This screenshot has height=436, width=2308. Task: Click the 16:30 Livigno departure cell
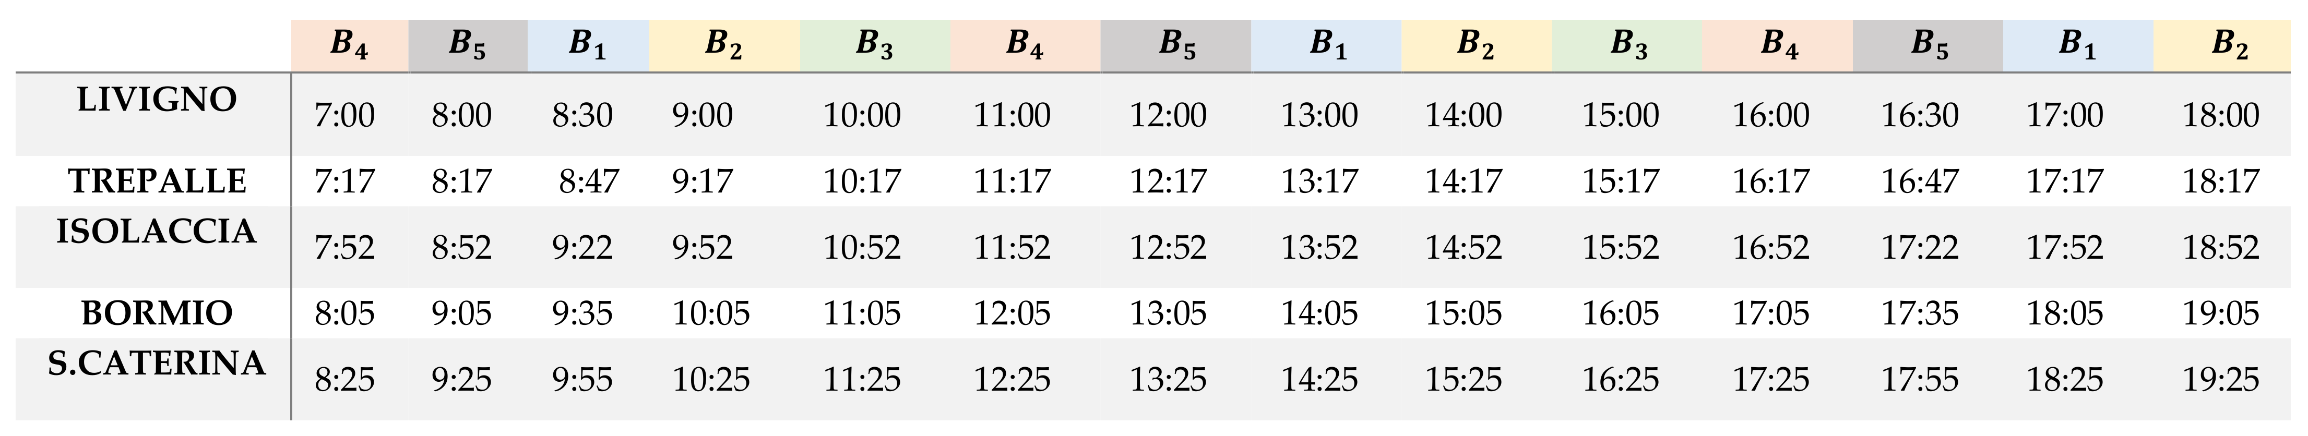click(x=1919, y=115)
